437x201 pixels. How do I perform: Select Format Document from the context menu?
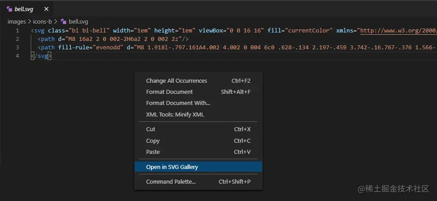point(169,92)
